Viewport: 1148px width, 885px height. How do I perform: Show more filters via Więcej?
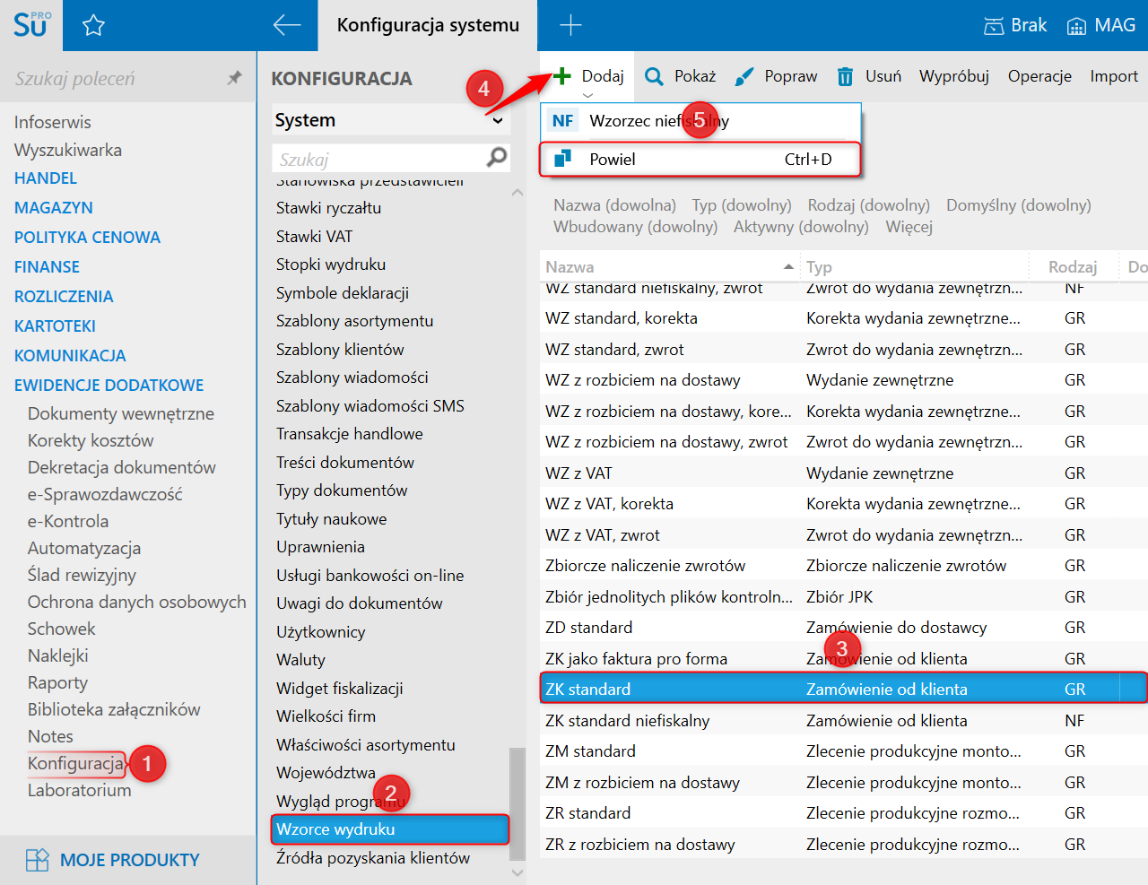click(909, 227)
